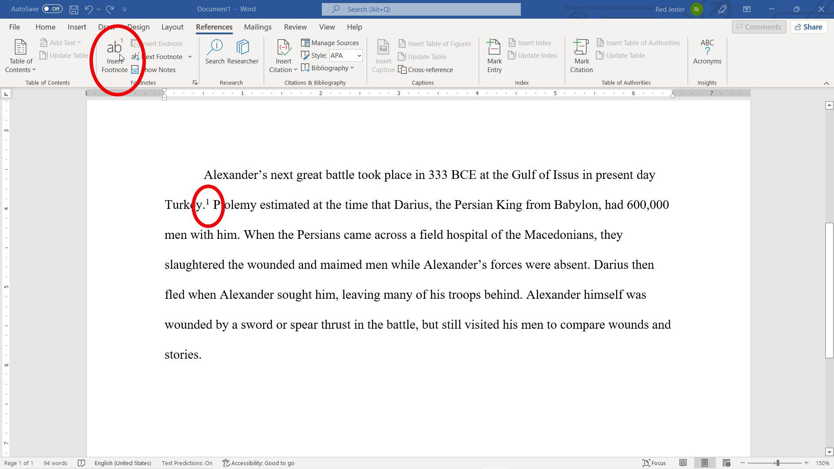Open the Layout ribbon tab
This screenshot has width=834, height=469.
click(x=172, y=27)
